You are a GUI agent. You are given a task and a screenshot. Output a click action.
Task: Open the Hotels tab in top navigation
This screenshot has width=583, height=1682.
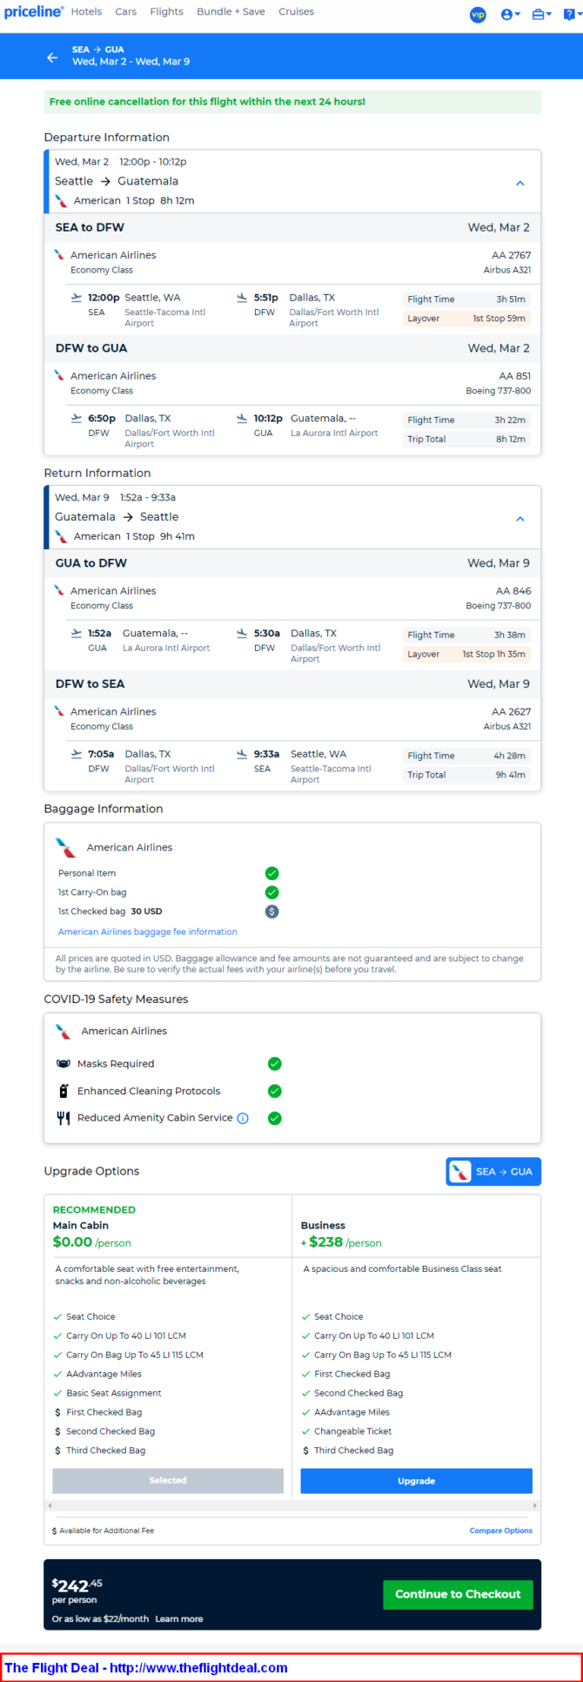click(86, 12)
